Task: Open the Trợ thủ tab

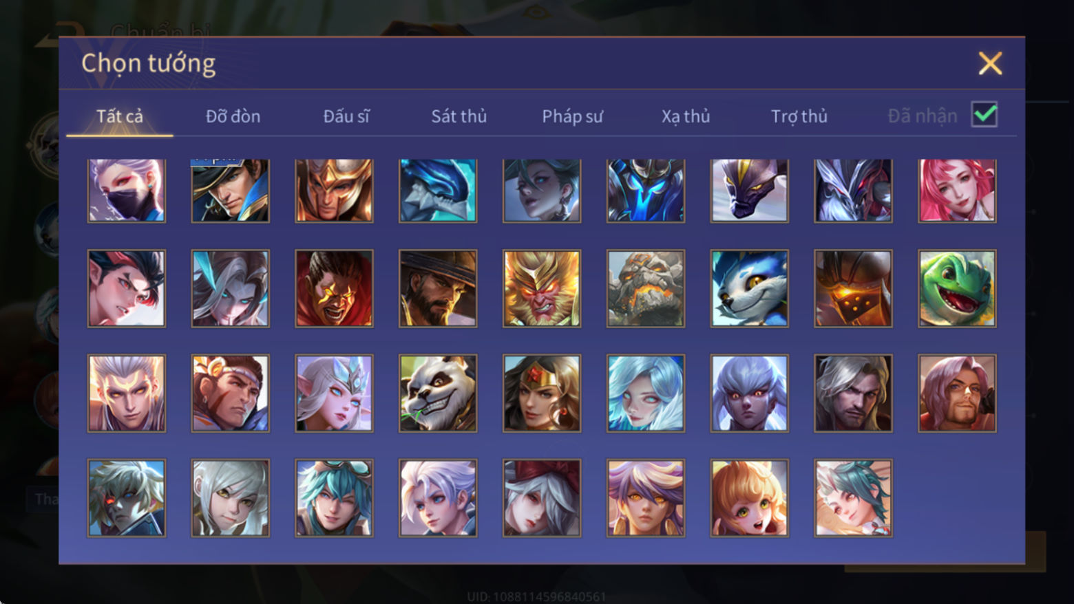Action: [799, 116]
